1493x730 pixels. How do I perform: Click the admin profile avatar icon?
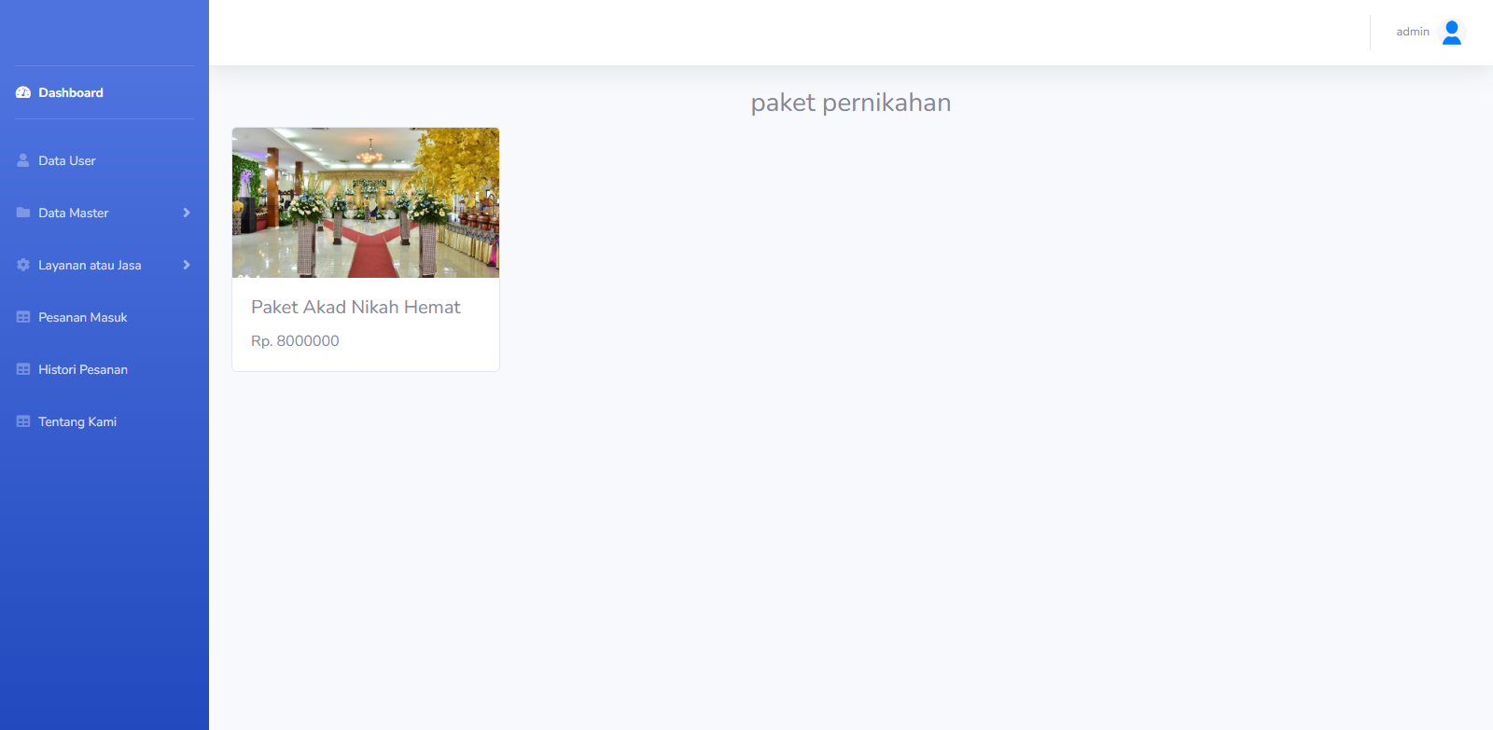tap(1452, 33)
